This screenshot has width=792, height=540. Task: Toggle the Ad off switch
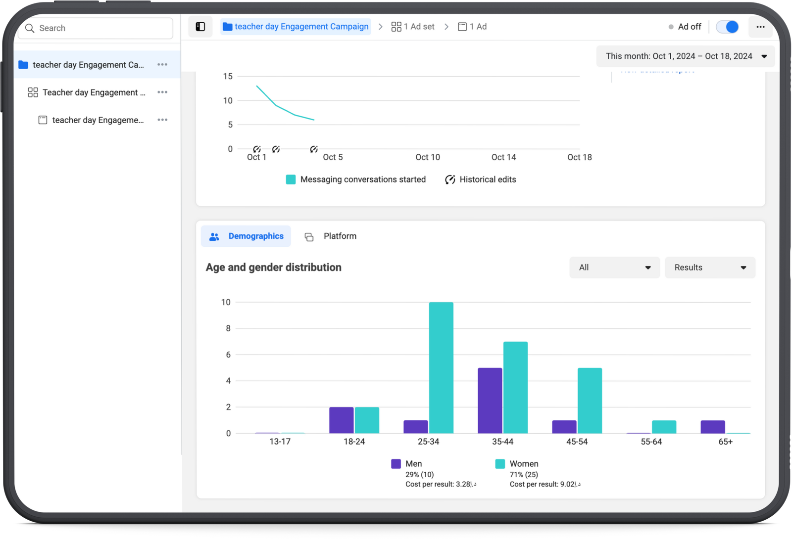click(727, 27)
